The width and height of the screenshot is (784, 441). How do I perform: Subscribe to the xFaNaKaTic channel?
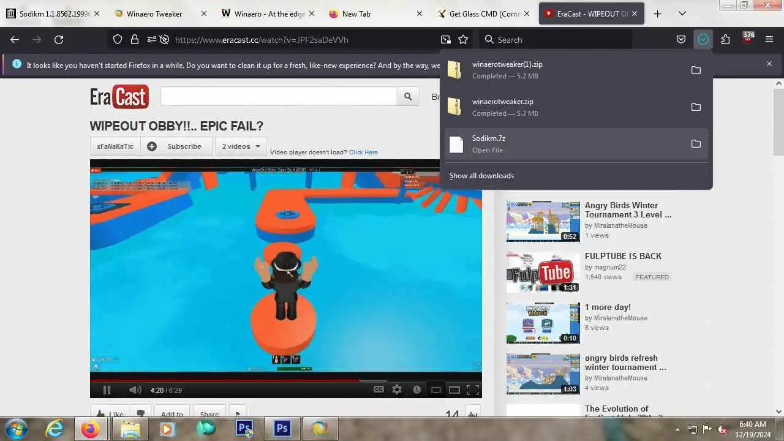pyautogui.click(x=176, y=146)
